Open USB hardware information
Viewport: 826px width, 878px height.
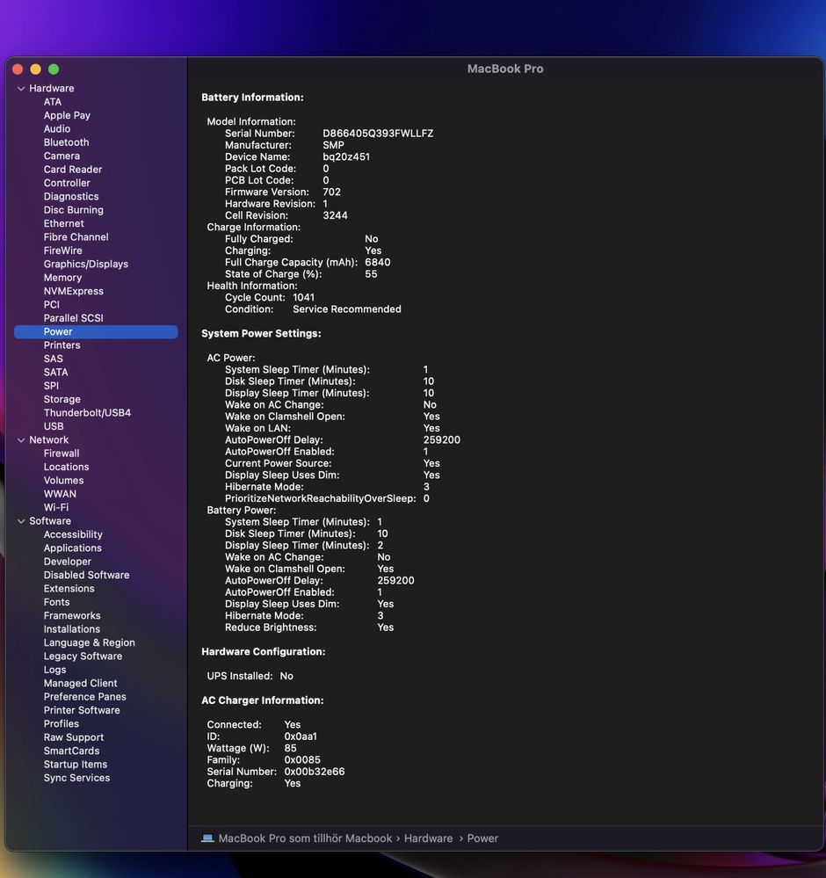54,426
